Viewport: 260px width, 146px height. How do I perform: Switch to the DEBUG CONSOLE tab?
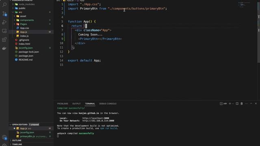(108, 104)
